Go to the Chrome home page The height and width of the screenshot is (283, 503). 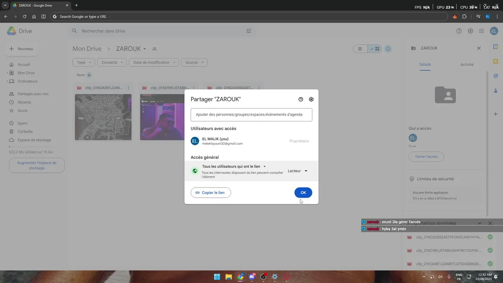click(x=34, y=17)
